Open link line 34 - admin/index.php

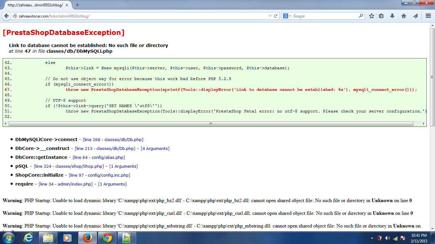click(x=66, y=184)
